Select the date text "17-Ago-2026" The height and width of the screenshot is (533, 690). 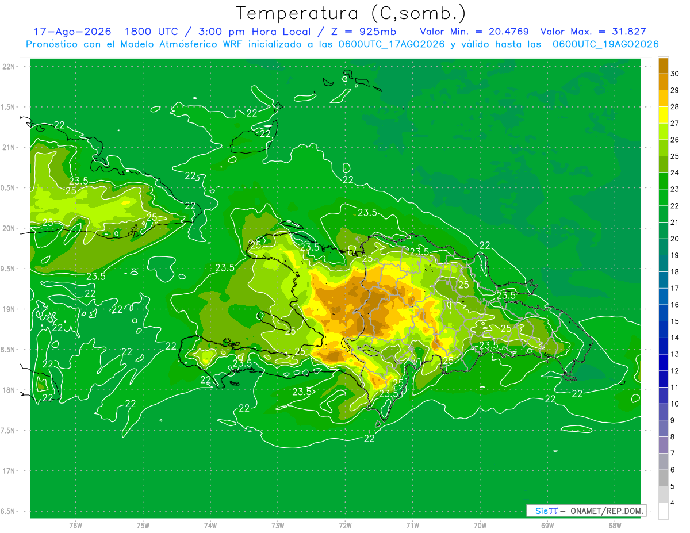click(72, 32)
